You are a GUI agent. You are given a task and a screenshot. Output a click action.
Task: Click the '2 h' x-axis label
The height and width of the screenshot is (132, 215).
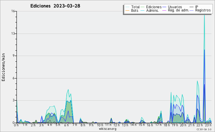33,125
